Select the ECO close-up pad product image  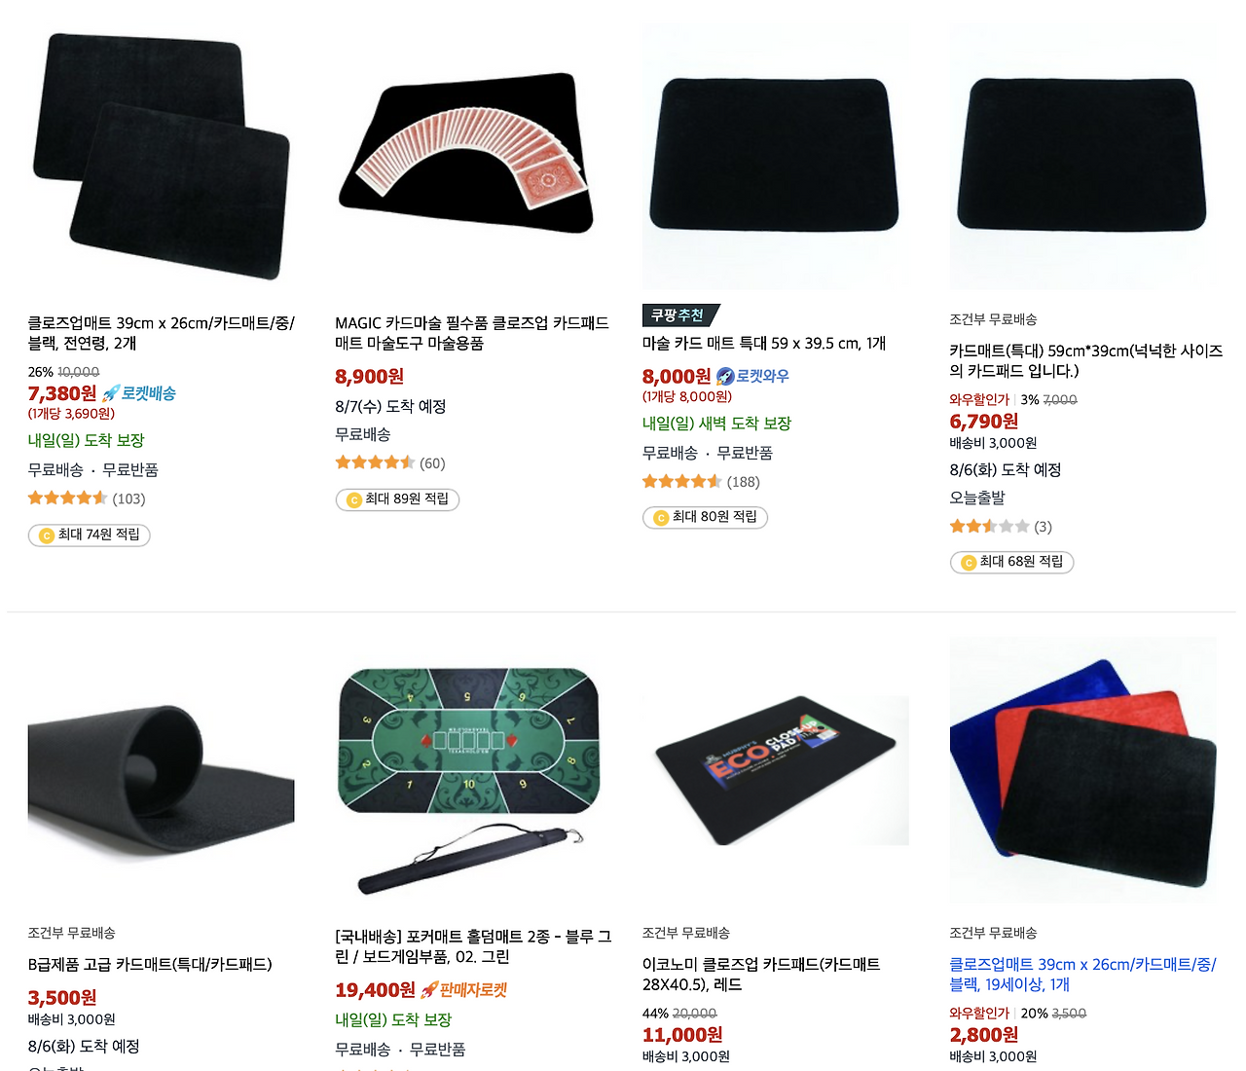click(776, 770)
